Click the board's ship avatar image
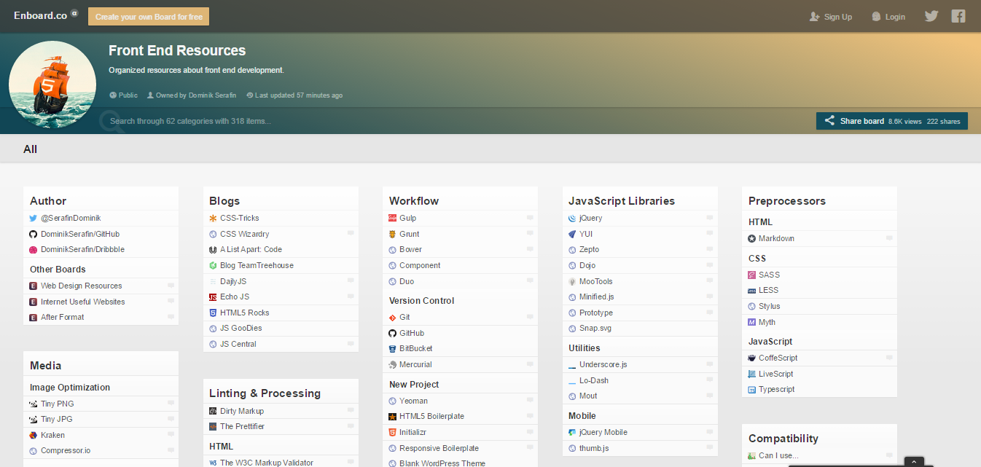The image size is (981, 467). [52, 85]
